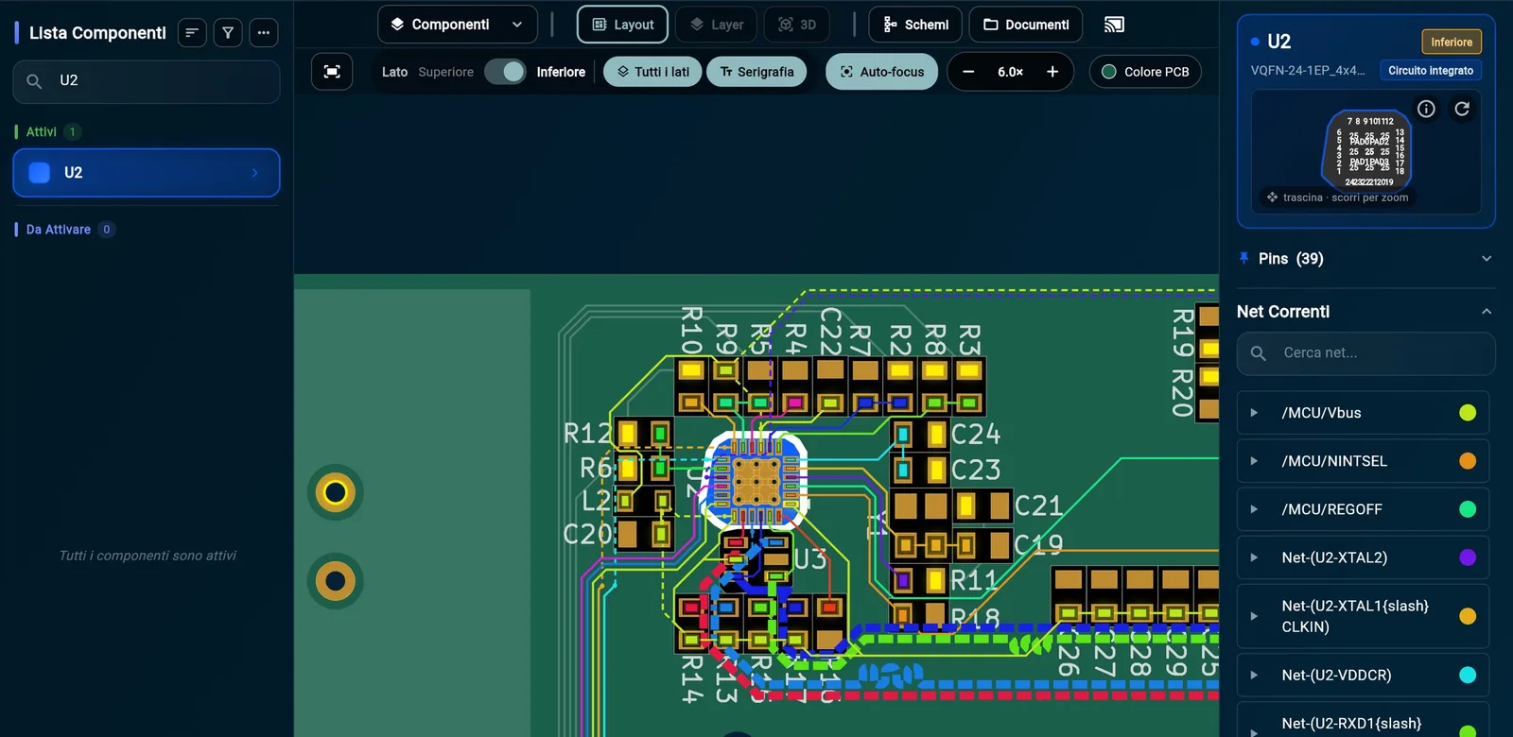Click the Inferiore badge on U2 card

tap(1452, 42)
